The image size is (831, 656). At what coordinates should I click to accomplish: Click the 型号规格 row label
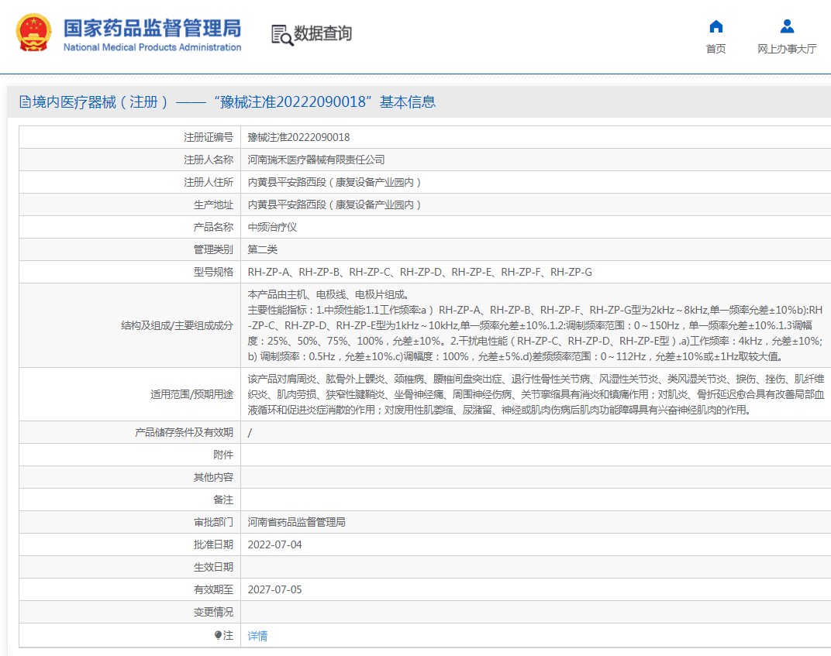(213, 272)
